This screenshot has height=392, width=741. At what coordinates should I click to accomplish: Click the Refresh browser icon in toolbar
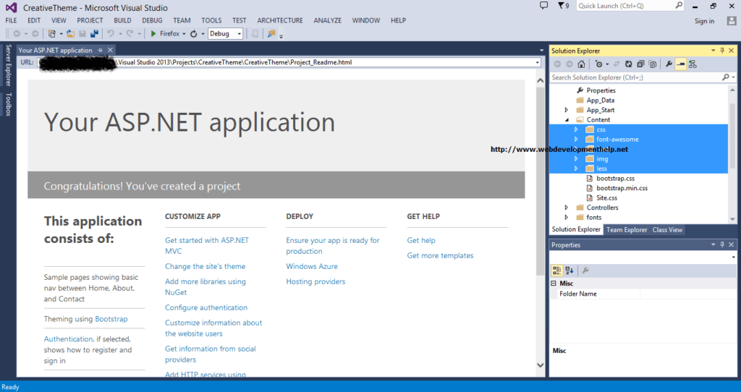[194, 33]
